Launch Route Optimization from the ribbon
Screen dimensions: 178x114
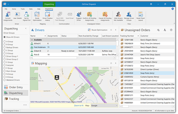37,16
